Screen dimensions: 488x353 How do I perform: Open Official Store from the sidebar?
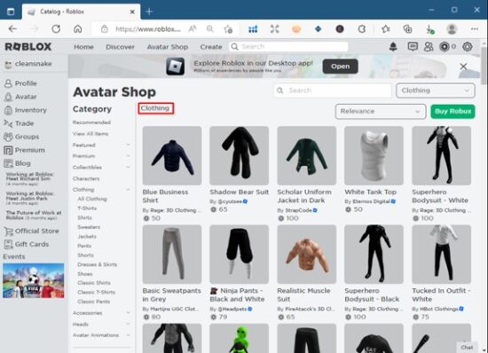tap(31, 231)
